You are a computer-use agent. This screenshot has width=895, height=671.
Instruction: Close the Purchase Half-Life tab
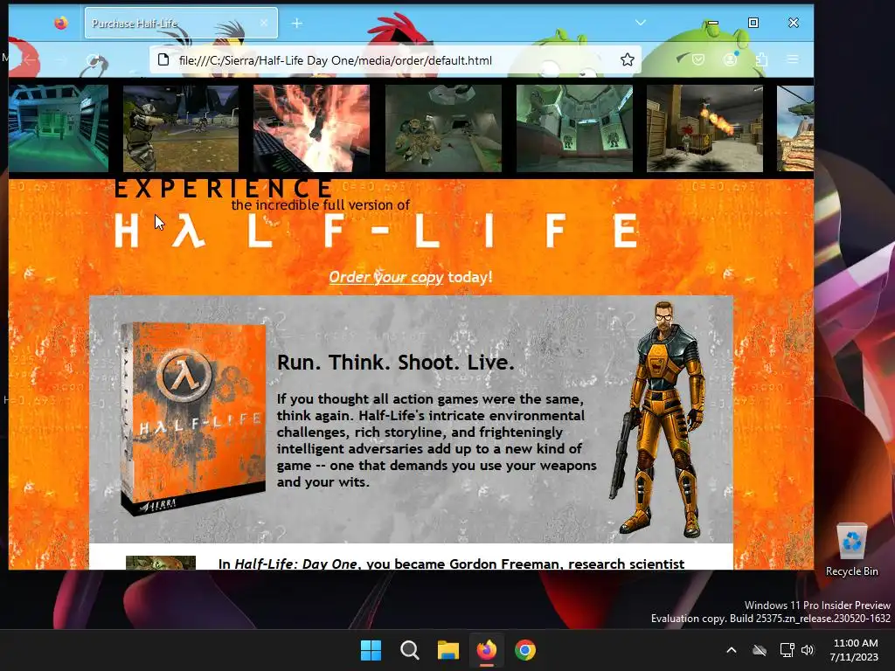pyautogui.click(x=264, y=23)
